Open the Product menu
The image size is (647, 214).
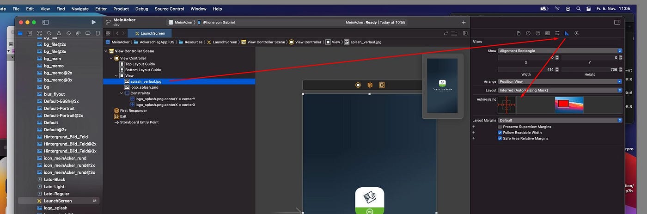click(x=121, y=9)
